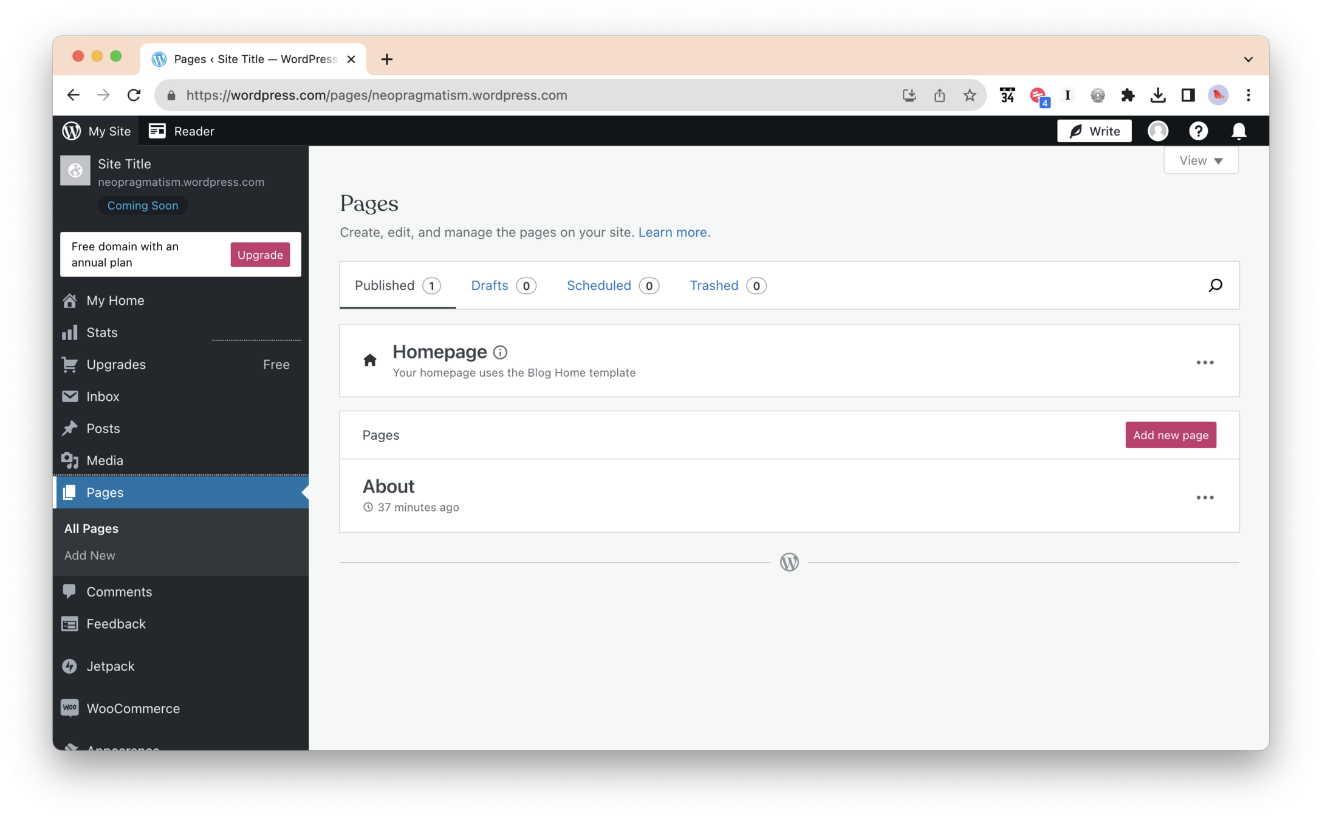Select the Scheduled tab
This screenshot has width=1322, height=820.
coord(598,285)
